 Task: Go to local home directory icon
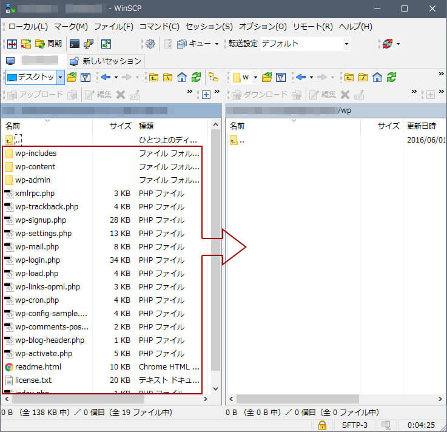click(182, 77)
